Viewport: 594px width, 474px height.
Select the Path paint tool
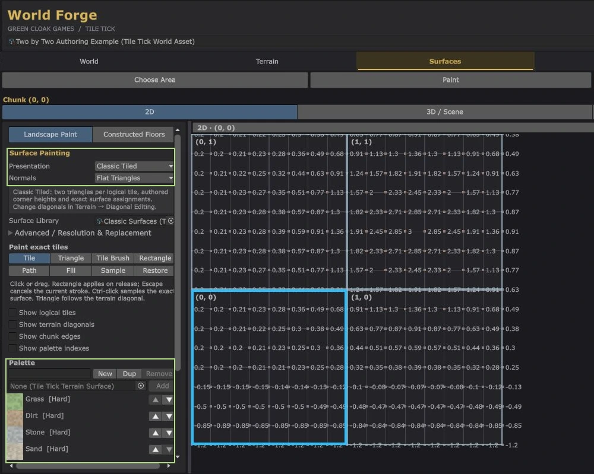point(29,271)
